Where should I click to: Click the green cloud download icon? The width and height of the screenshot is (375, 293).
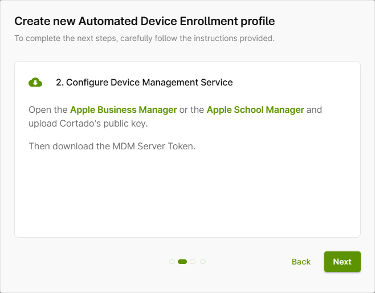35,82
